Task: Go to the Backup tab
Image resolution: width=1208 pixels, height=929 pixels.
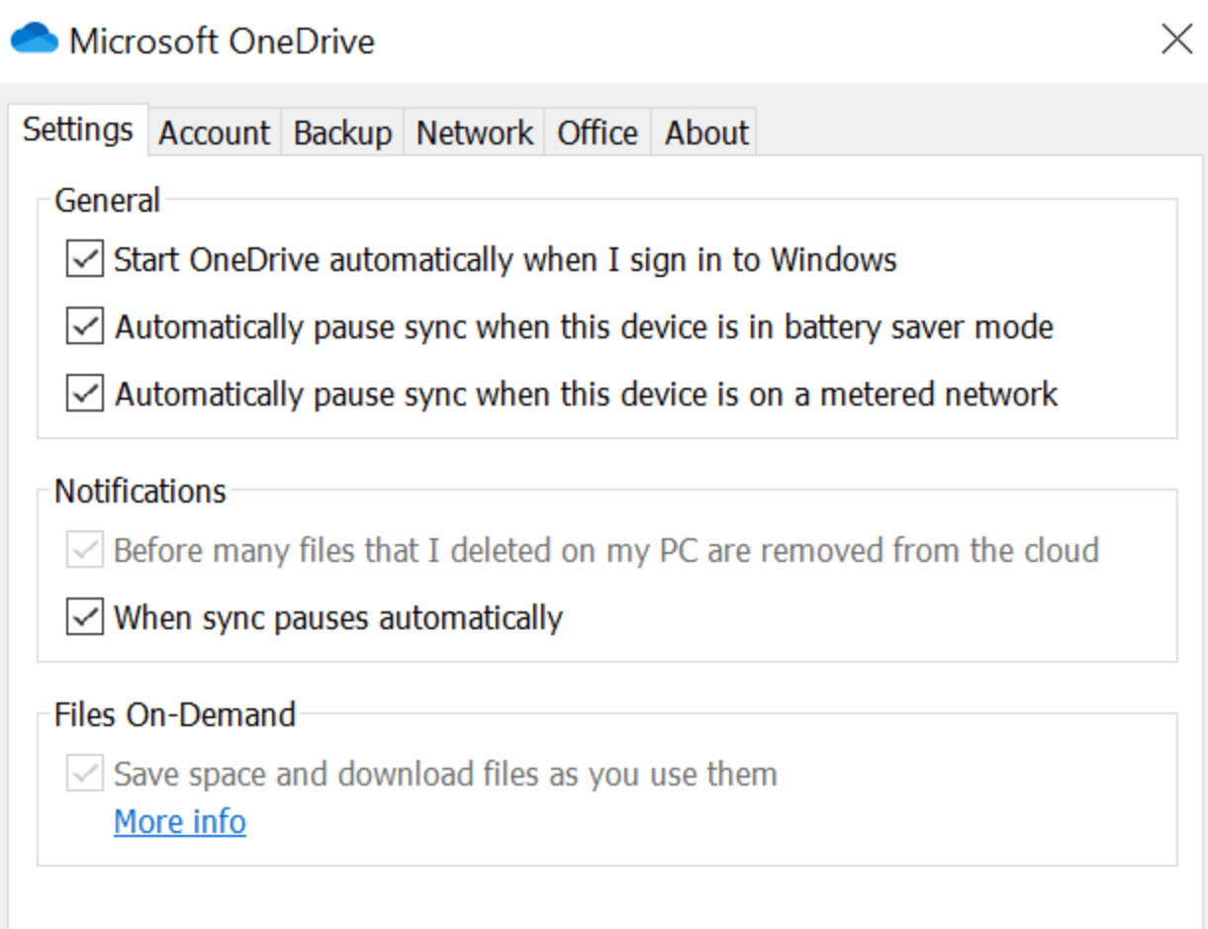Action: pos(342,133)
